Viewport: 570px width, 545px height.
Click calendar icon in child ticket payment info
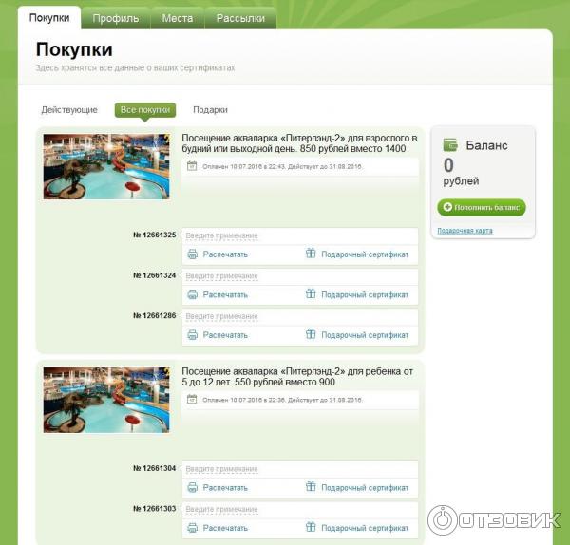coord(192,400)
